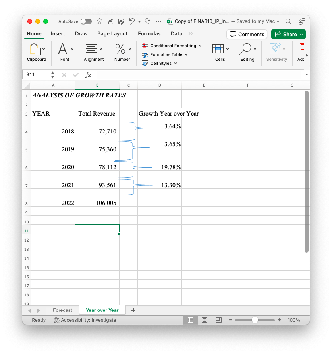The image size is (332, 354).
Task: Open the Undo history dropdown arrow
Action: (x=139, y=22)
